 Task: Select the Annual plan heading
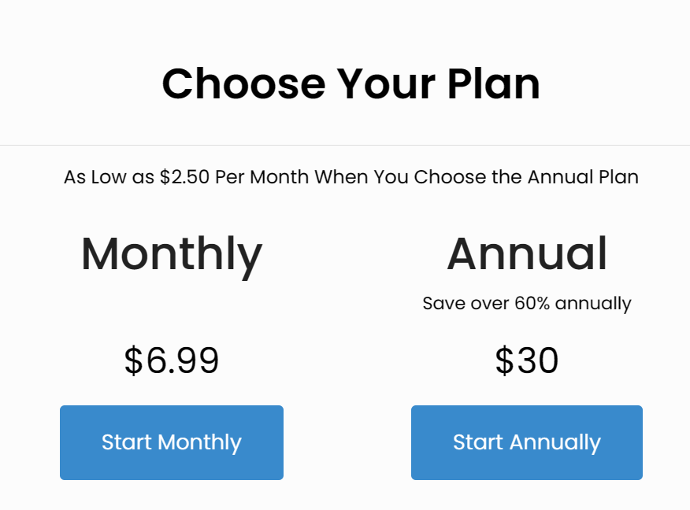tap(527, 253)
